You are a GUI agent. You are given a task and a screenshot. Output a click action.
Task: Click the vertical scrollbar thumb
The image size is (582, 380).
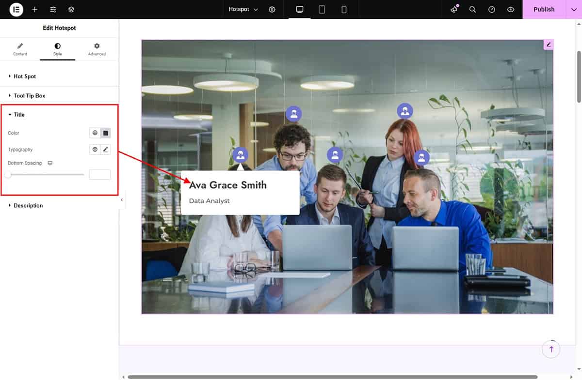point(579,76)
